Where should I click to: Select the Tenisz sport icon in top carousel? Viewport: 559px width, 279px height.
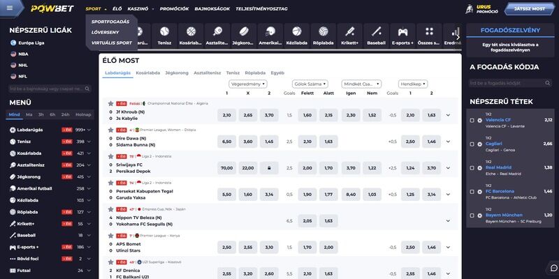[x=164, y=35]
